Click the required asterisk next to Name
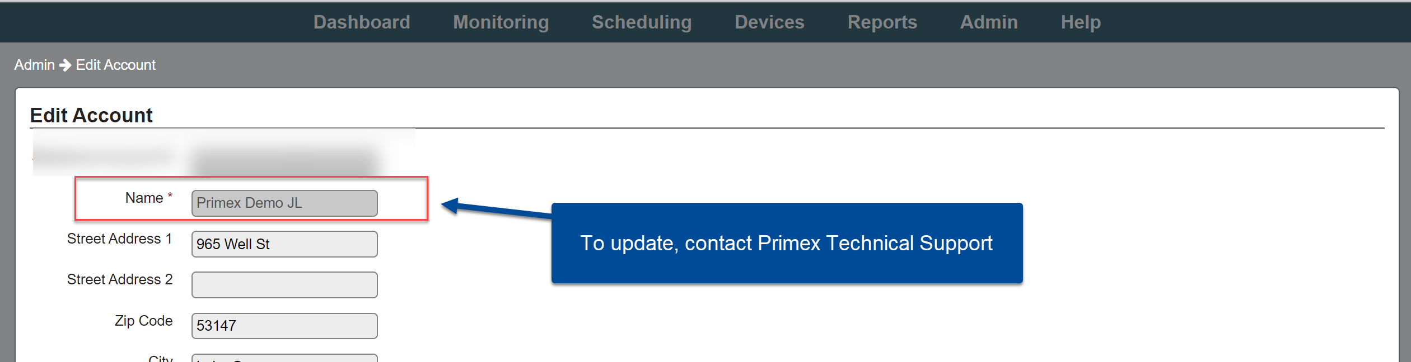The width and height of the screenshot is (1411, 362). click(x=169, y=196)
